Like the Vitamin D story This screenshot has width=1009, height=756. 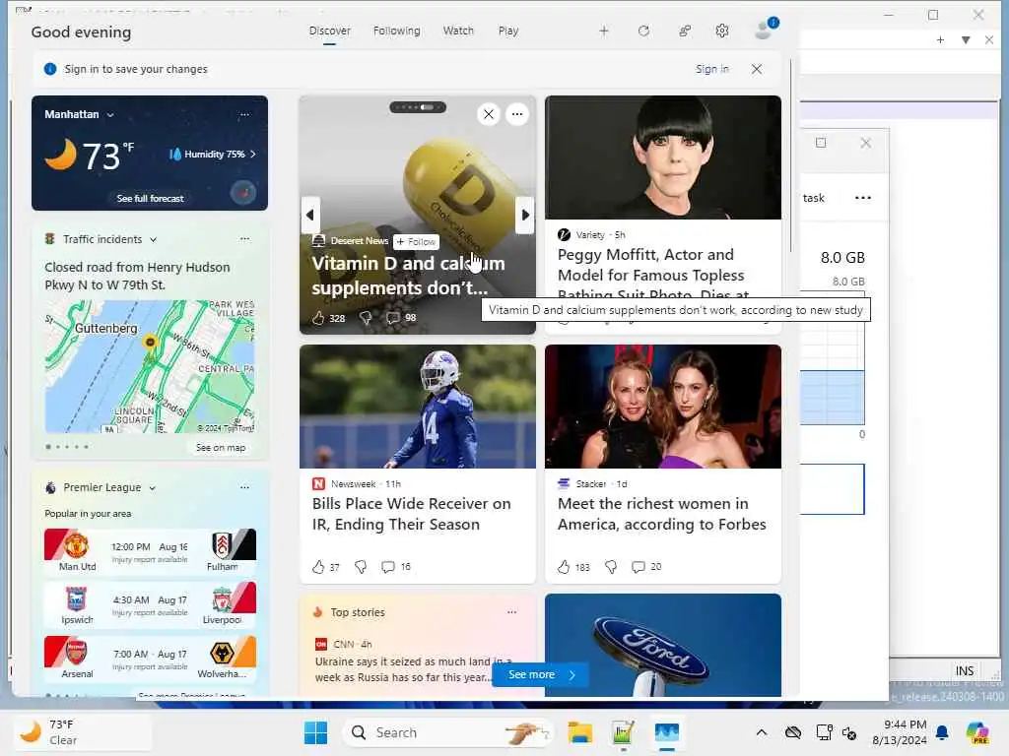point(328,318)
